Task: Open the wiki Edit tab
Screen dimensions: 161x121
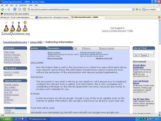Action: [75, 48]
